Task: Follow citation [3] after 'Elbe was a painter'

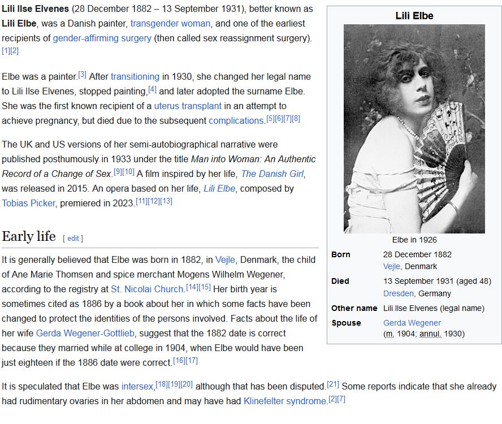Action: (x=83, y=75)
